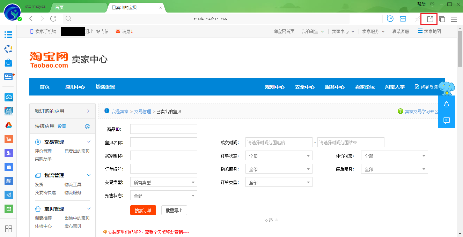Open the paper plane sidebar icon

[8, 195]
